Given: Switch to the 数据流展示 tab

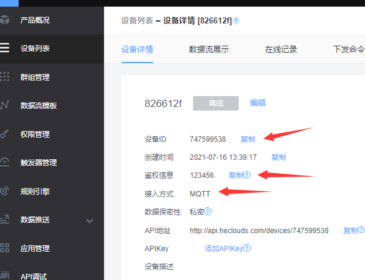Looking at the screenshot, I should pyautogui.click(x=209, y=49).
